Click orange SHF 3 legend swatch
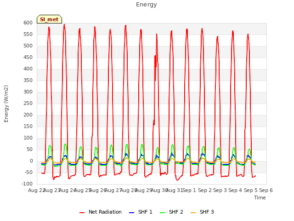Image resolution: width=294 pixels, height=221 pixels. coord(193,213)
